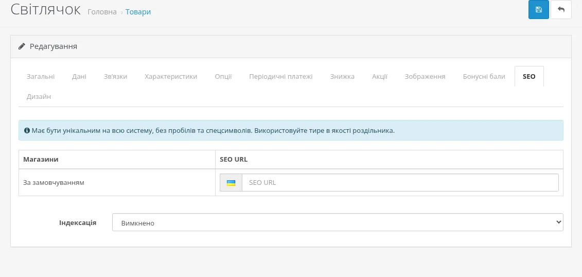Open the Зв'язки tab
This screenshot has height=277, width=582.
coord(115,77)
